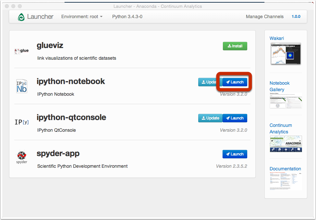Click the Wakari preview thumbnail
Image resolution: width=316 pixels, height=220 pixels.
pyautogui.click(x=286, y=54)
